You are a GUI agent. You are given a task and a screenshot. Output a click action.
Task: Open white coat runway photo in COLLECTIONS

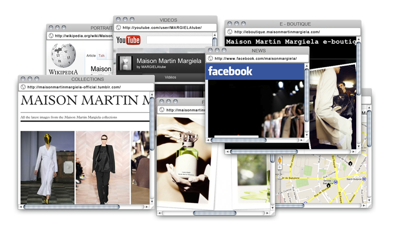[47, 168]
